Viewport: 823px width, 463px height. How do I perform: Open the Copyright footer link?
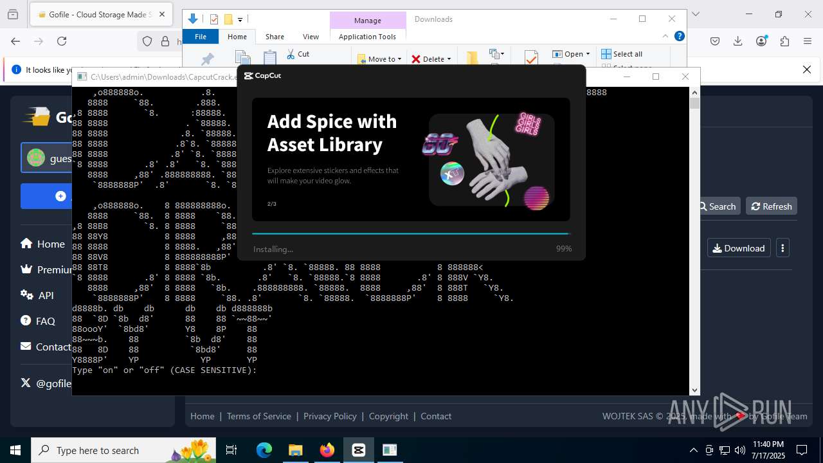coord(388,416)
